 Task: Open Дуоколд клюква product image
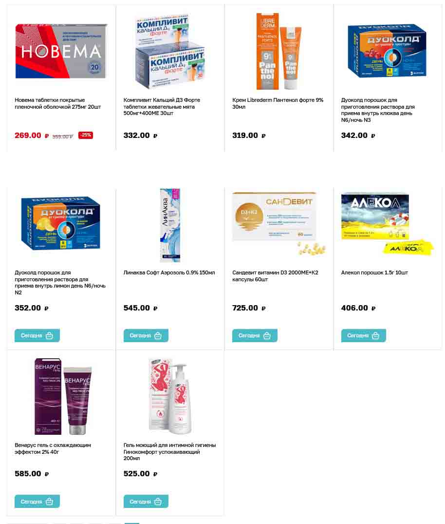[387, 51]
